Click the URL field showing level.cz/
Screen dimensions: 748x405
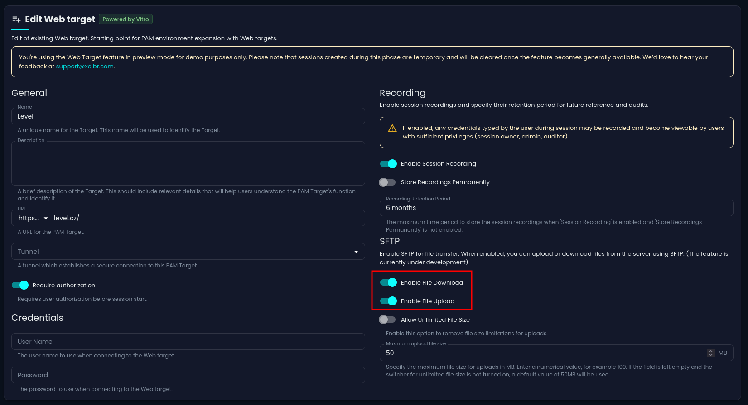208,218
